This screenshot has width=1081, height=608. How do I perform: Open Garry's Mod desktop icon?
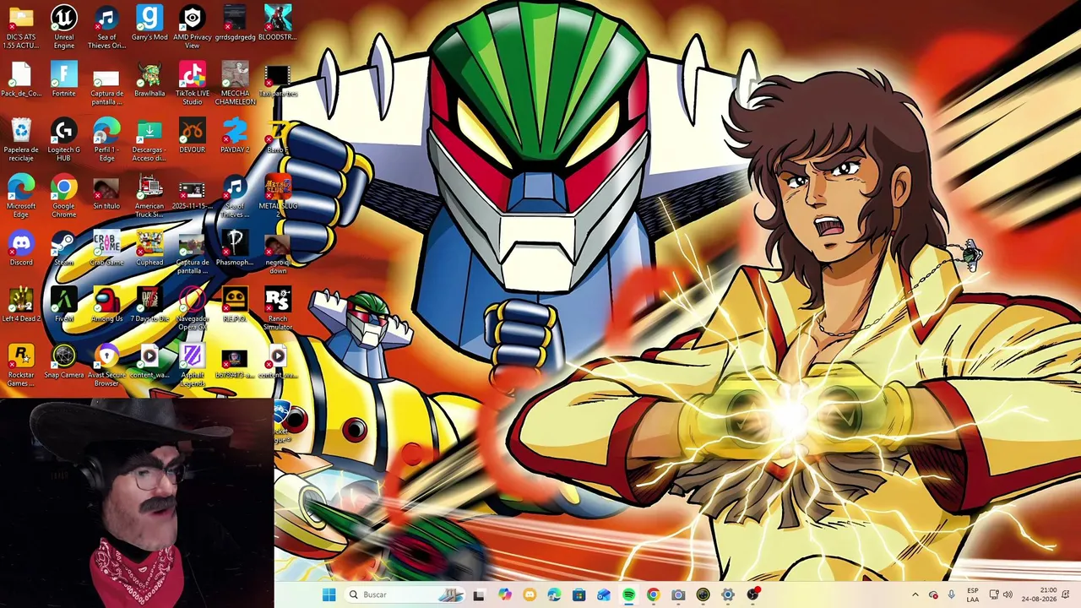(x=149, y=24)
